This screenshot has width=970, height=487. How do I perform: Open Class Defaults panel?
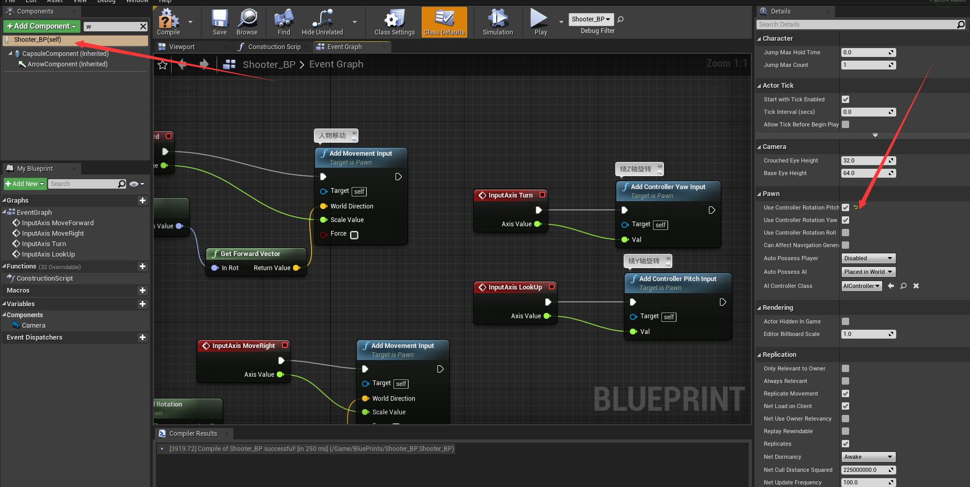[444, 21]
